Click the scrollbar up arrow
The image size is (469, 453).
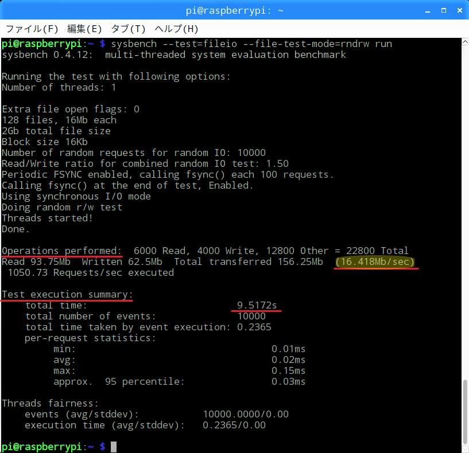465,42
